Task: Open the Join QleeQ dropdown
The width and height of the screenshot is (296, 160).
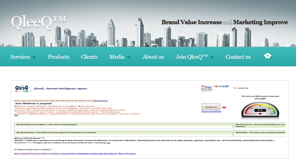Action: tap(212, 57)
